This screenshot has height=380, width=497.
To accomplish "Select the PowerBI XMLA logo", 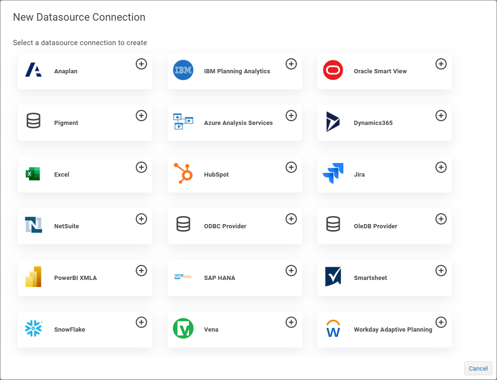I will (33, 277).
